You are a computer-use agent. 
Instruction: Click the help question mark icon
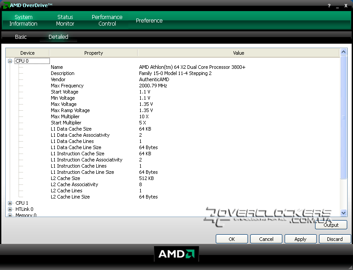pyautogui.click(x=329, y=6)
